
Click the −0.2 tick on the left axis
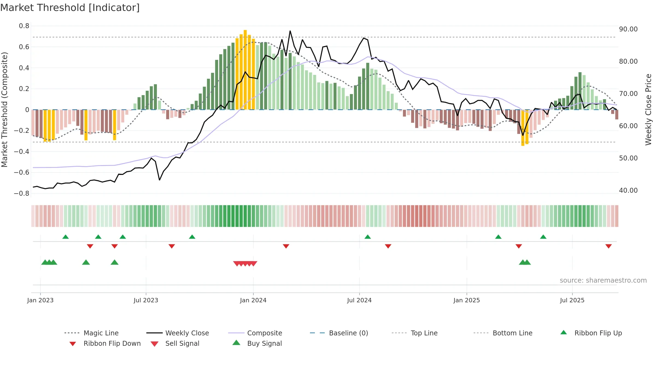click(22, 131)
